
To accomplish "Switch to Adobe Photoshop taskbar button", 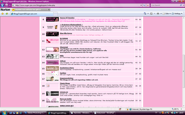I will 35,113.
